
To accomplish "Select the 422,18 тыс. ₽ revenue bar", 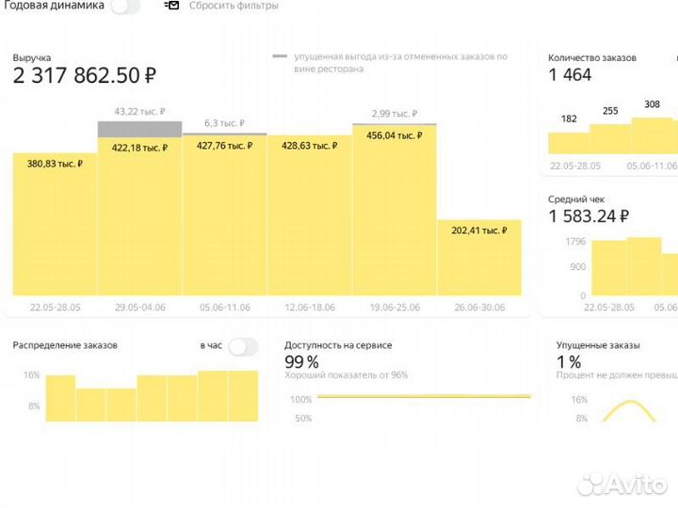I will coord(139,216).
